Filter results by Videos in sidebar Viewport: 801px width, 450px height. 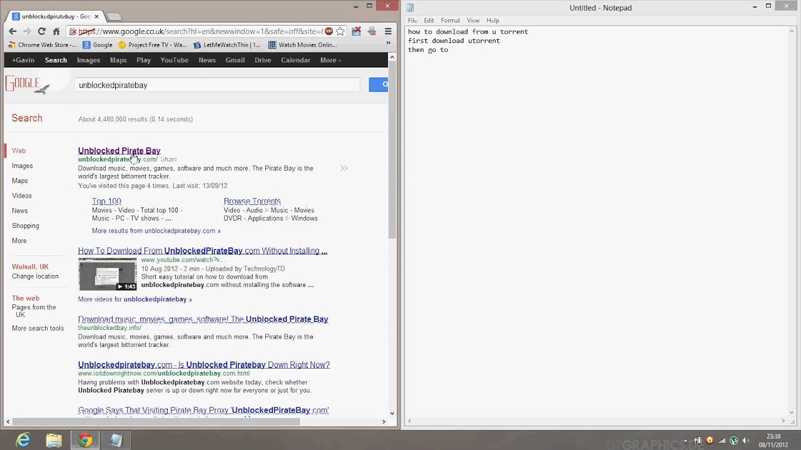[22, 196]
